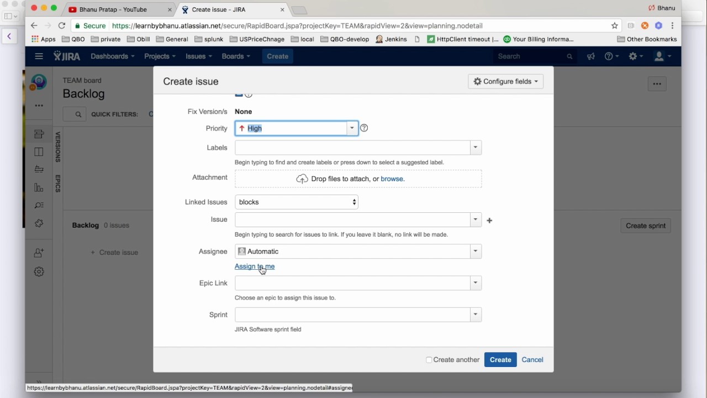Expand the Labels dropdown arrow
Image resolution: width=707 pixels, height=398 pixels.
tap(475, 148)
